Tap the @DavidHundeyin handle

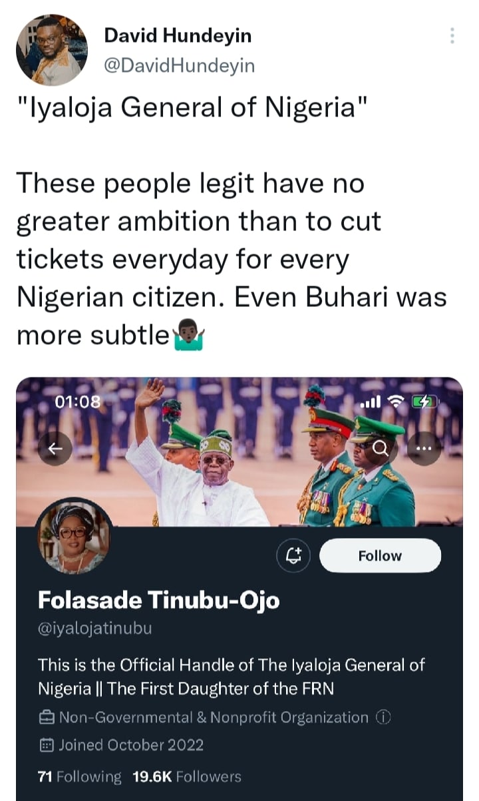coord(179,65)
